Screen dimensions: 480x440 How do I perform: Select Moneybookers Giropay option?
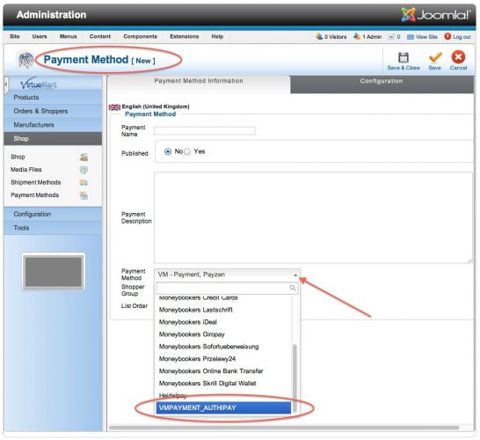(223, 334)
